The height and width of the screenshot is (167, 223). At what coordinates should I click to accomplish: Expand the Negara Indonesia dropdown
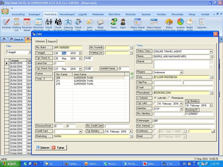[x=181, y=72]
